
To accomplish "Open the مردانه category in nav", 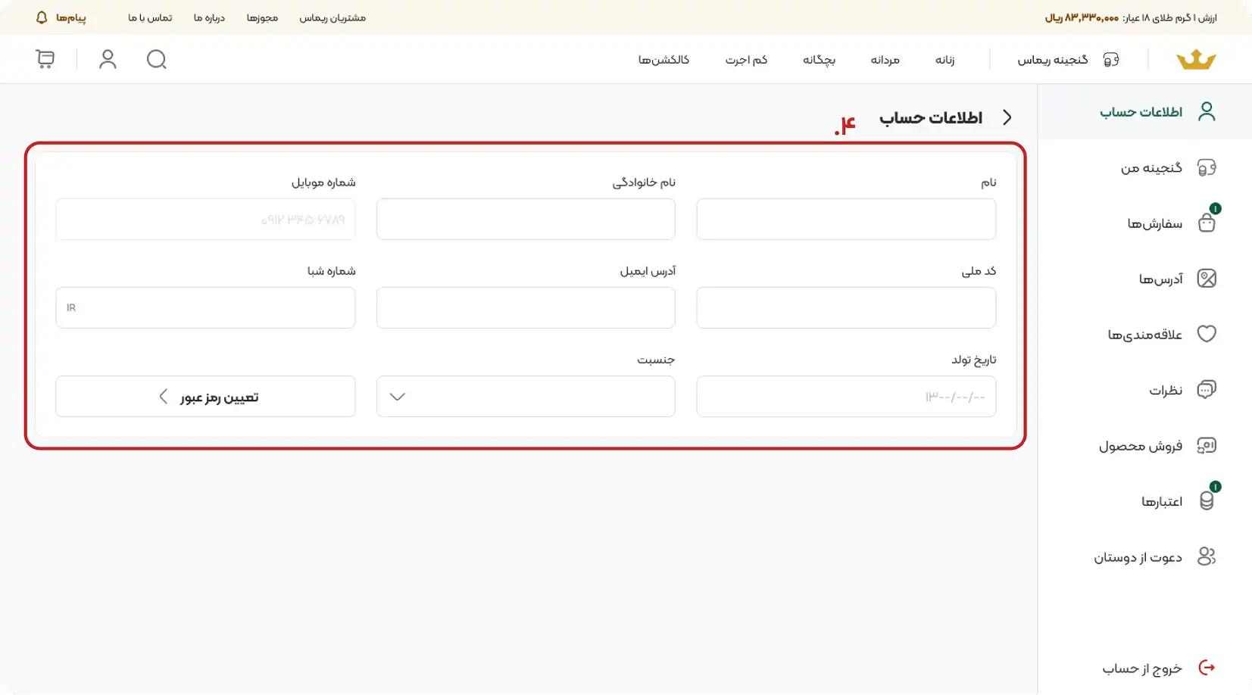I will (885, 60).
